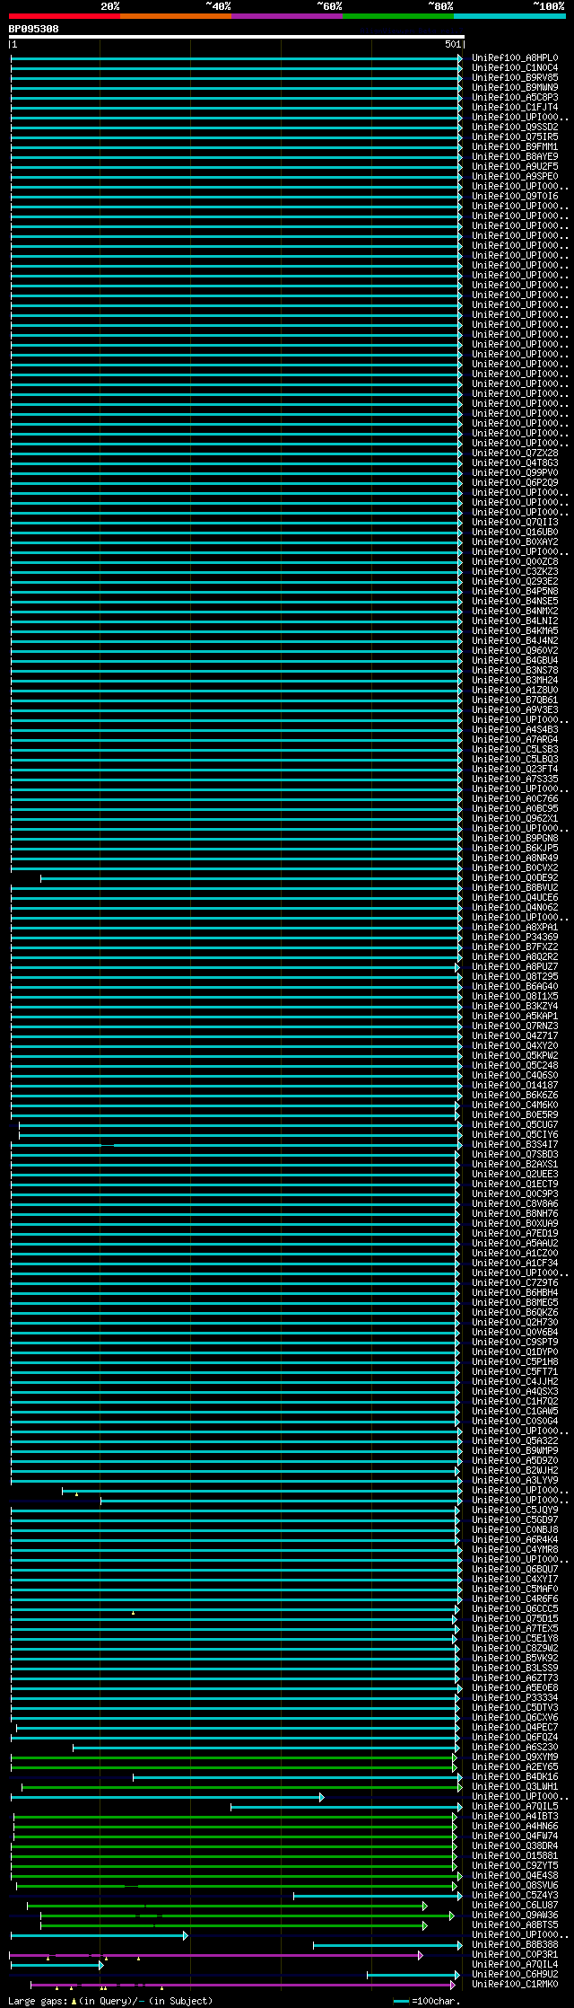Select hit label UniRef100_Q9XYM9

pyautogui.click(x=515, y=1757)
